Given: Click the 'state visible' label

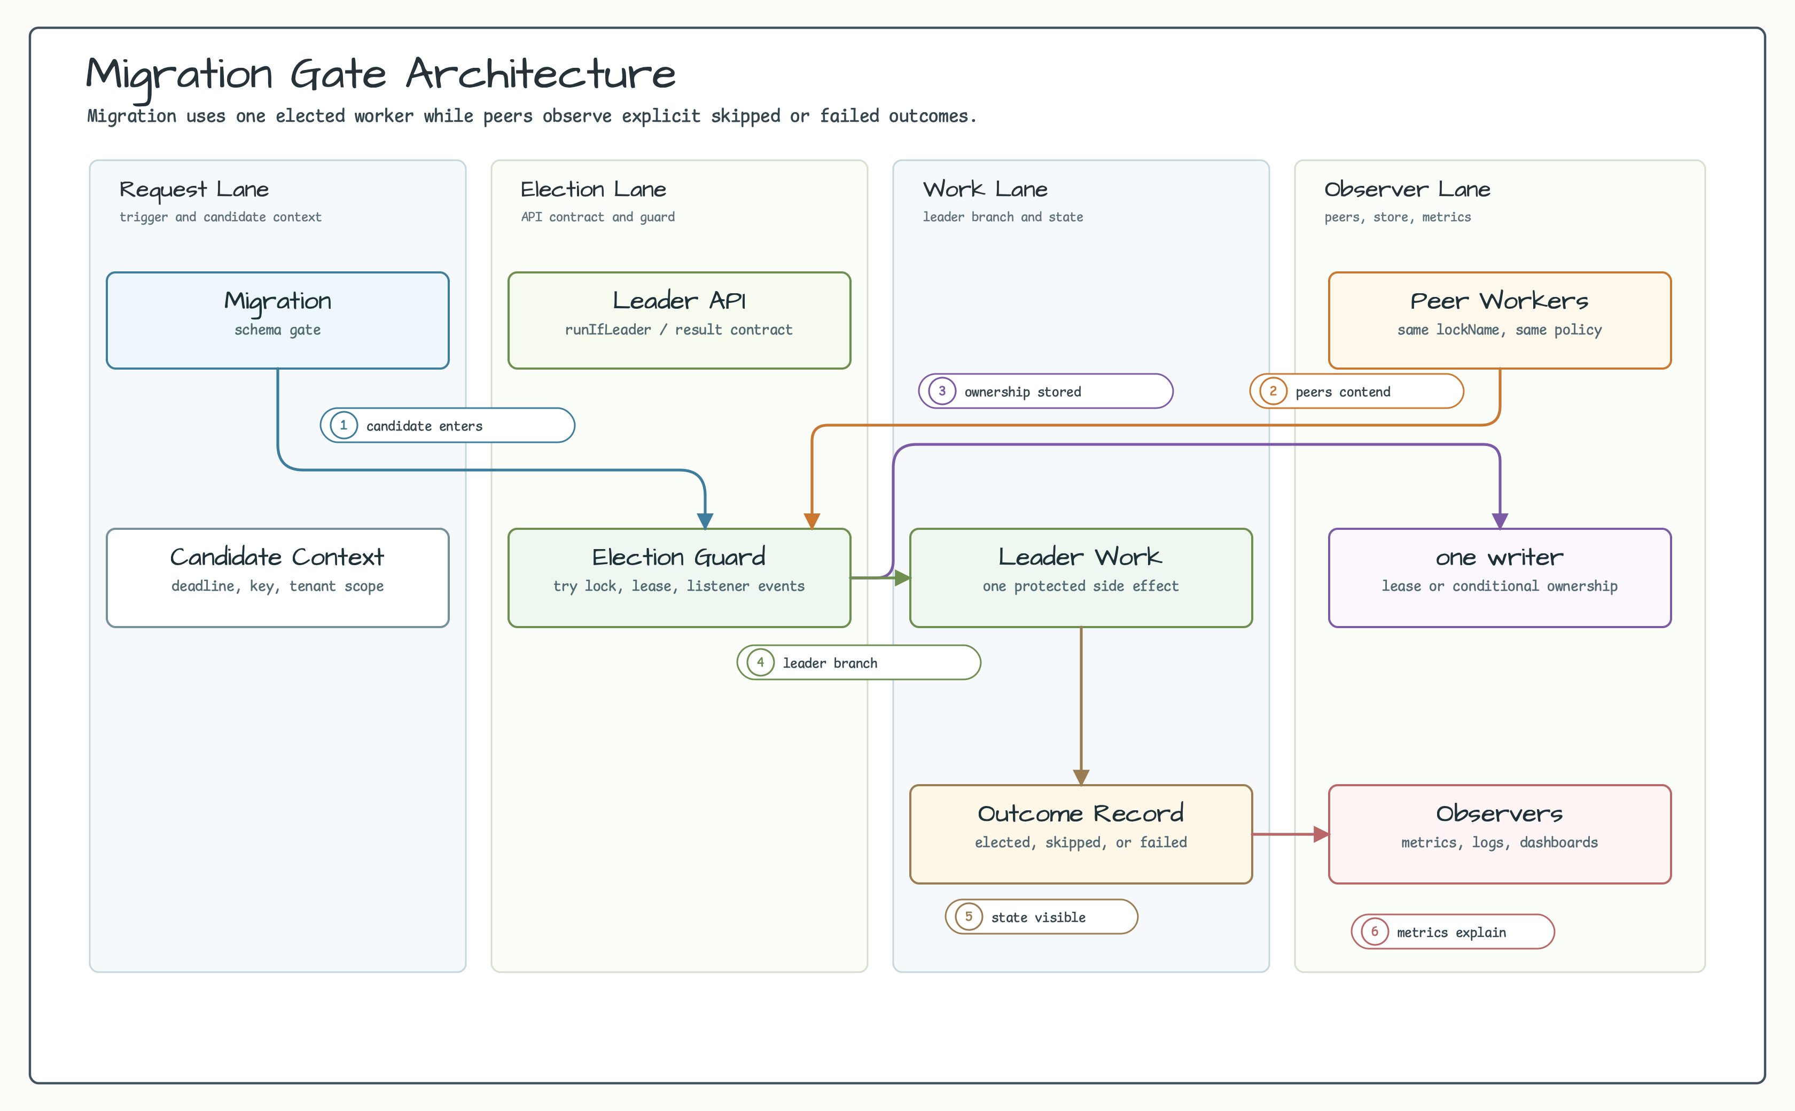Looking at the screenshot, I should (1037, 917).
